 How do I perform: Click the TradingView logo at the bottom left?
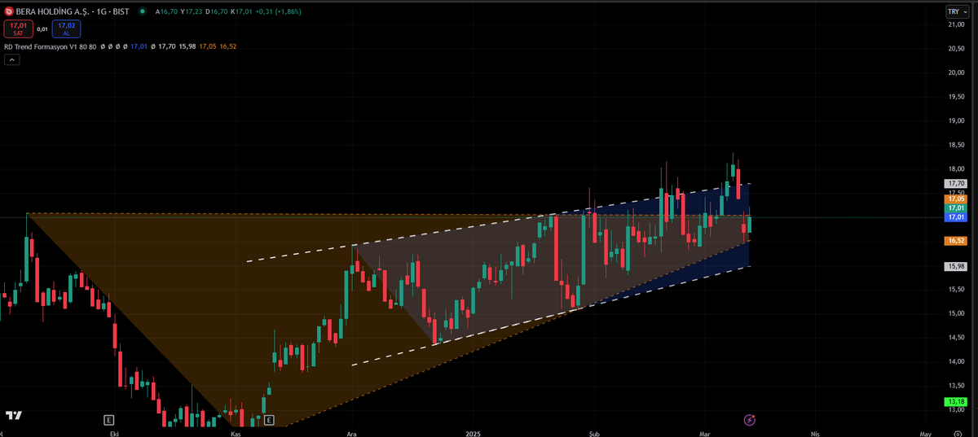point(13,415)
